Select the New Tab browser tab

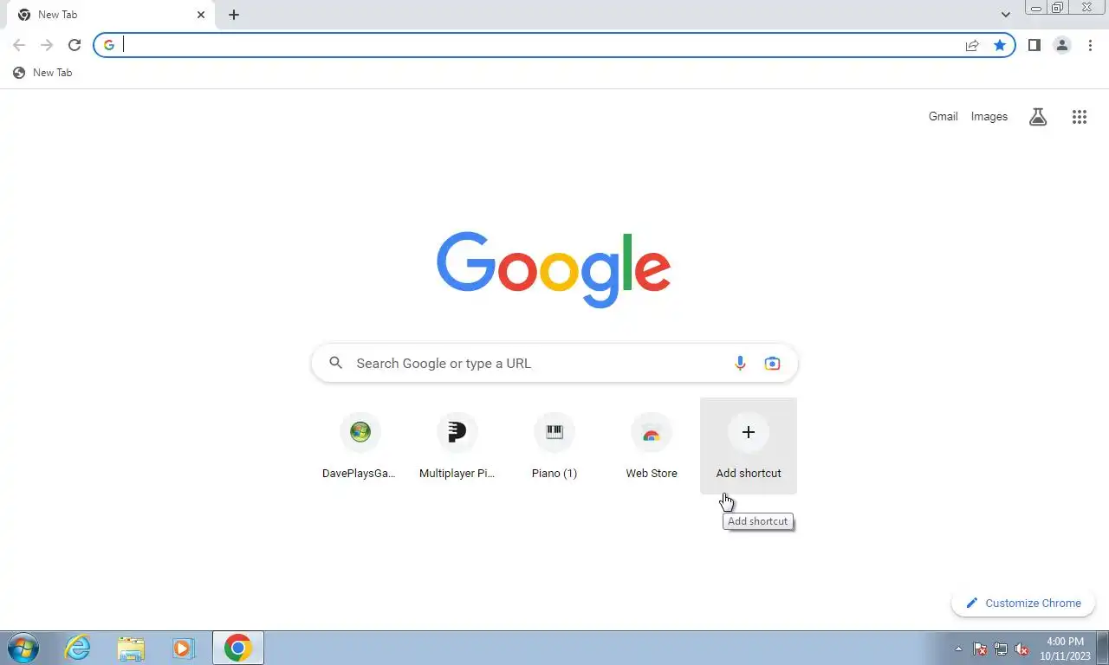pyautogui.click(x=111, y=15)
